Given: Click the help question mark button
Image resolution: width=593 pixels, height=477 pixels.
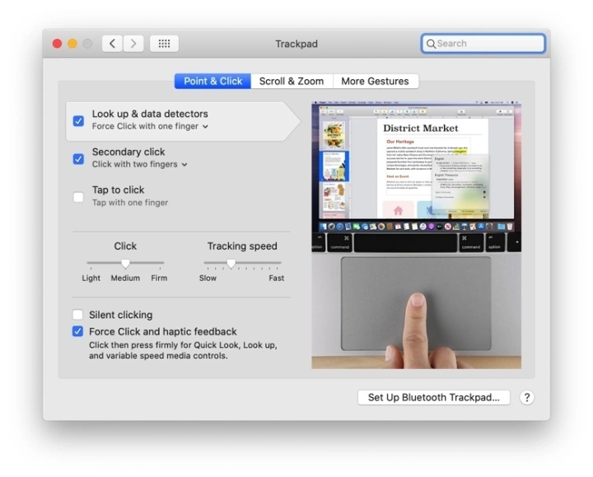Looking at the screenshot, I should [527, 397].
